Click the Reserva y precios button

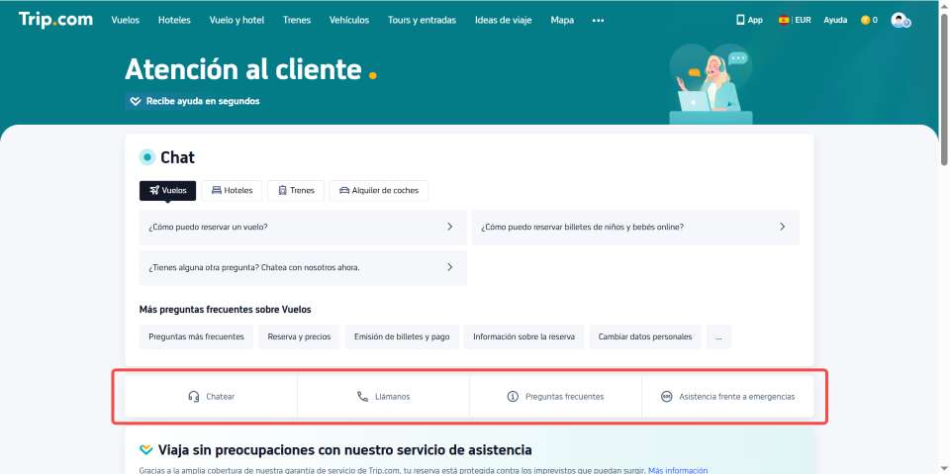pos(299,337)
